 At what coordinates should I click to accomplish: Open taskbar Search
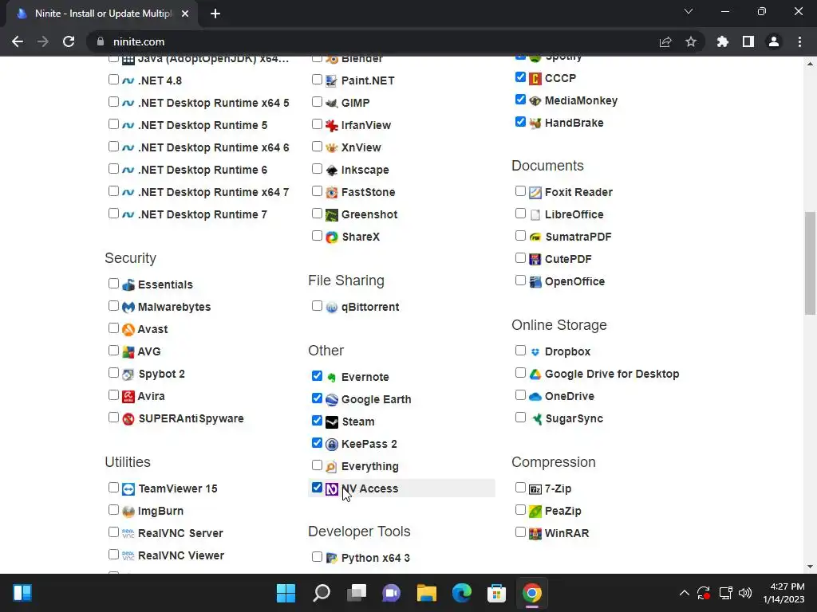coord(321,593)
